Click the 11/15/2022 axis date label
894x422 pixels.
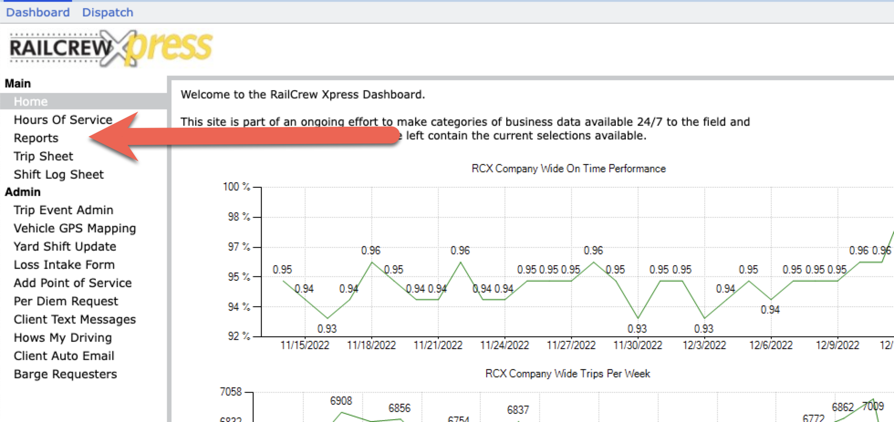tap(305, 345)
